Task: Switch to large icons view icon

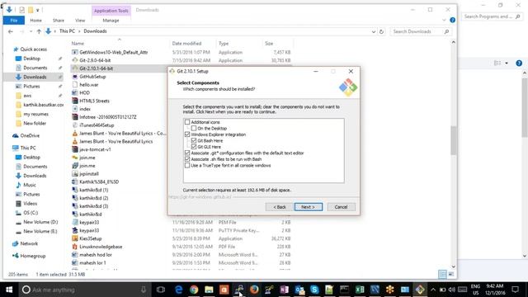Action: tap(451, 274)
